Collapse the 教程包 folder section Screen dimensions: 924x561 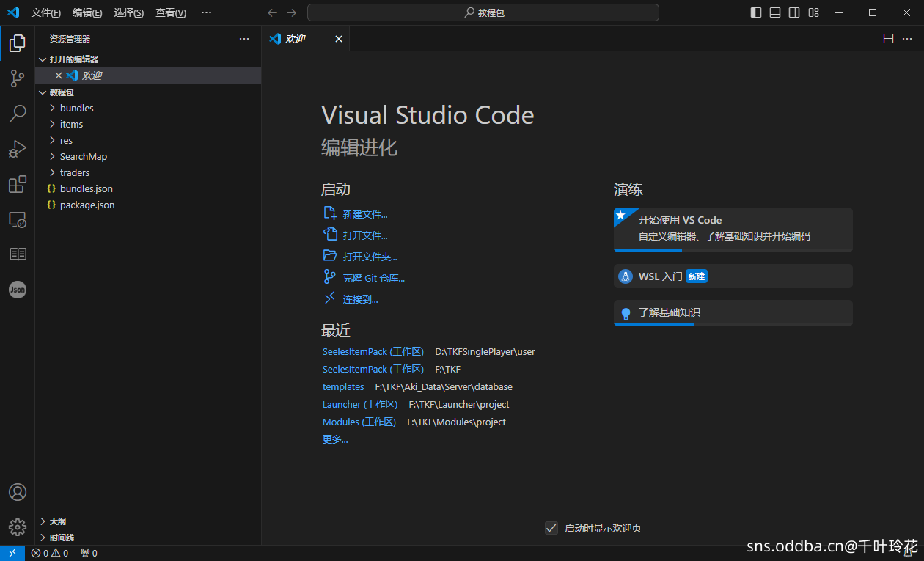[148, 92]
